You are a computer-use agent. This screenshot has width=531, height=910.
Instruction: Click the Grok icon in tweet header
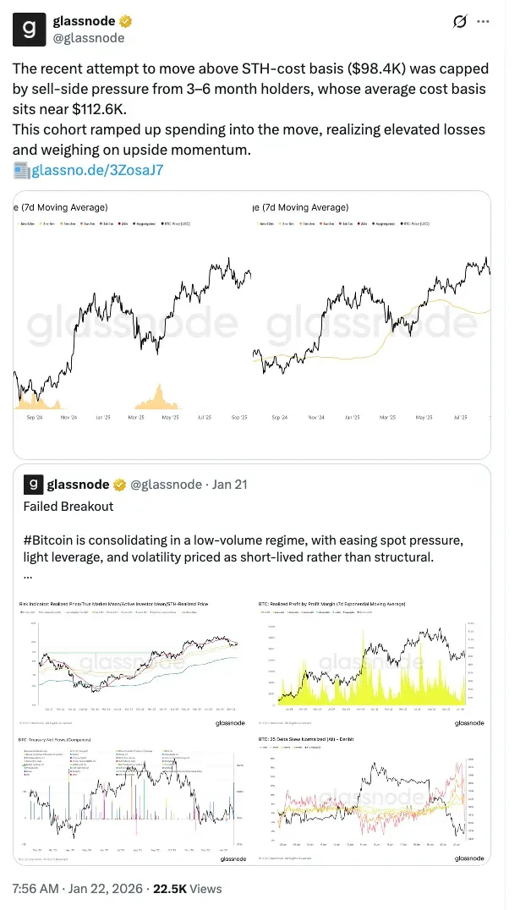coord(461,22)
